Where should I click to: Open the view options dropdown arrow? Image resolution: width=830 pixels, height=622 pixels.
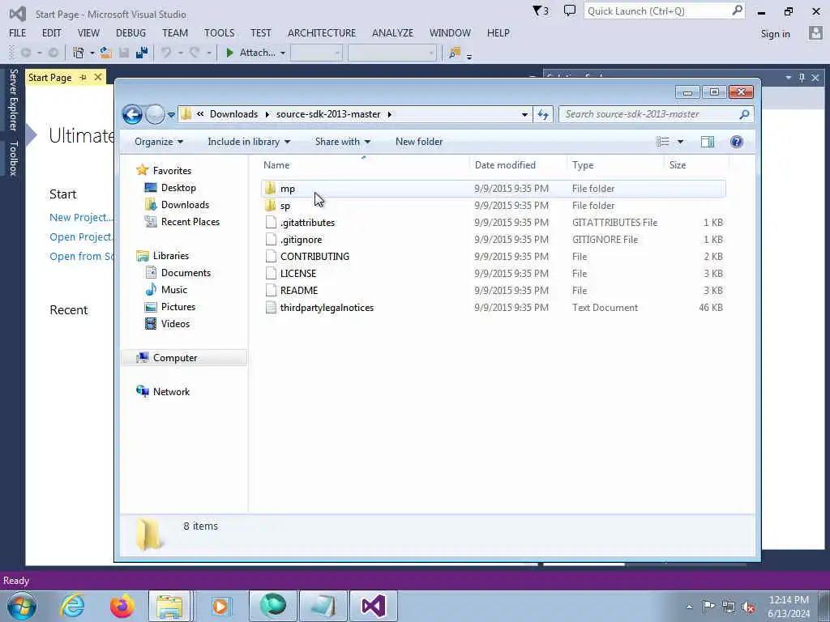pyautogui.click(x=680, y=142)
